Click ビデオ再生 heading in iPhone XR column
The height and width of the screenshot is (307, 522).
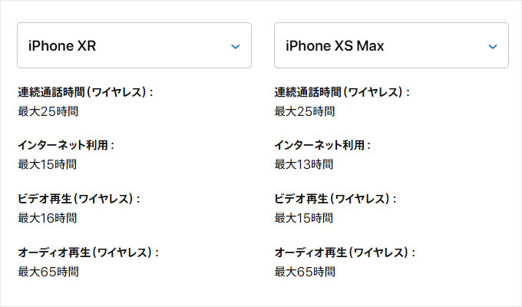[x=79, y=199]
